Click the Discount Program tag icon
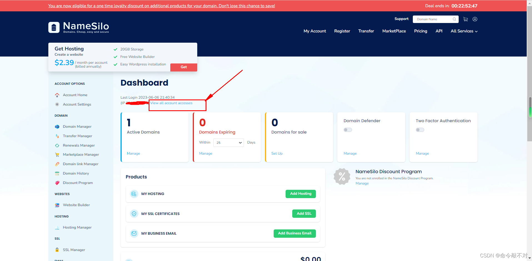Image resolution: width=532 pixels, height=261 pixels. tap(57, 183)
